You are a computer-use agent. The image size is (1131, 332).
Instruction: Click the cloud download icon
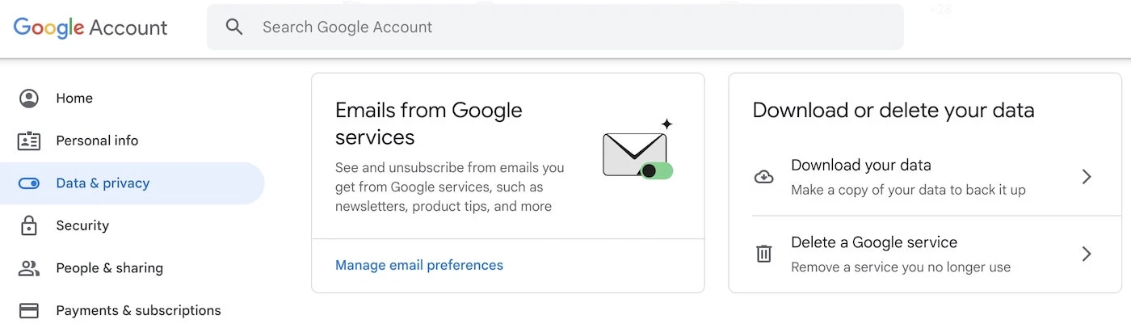click(763, 177)
